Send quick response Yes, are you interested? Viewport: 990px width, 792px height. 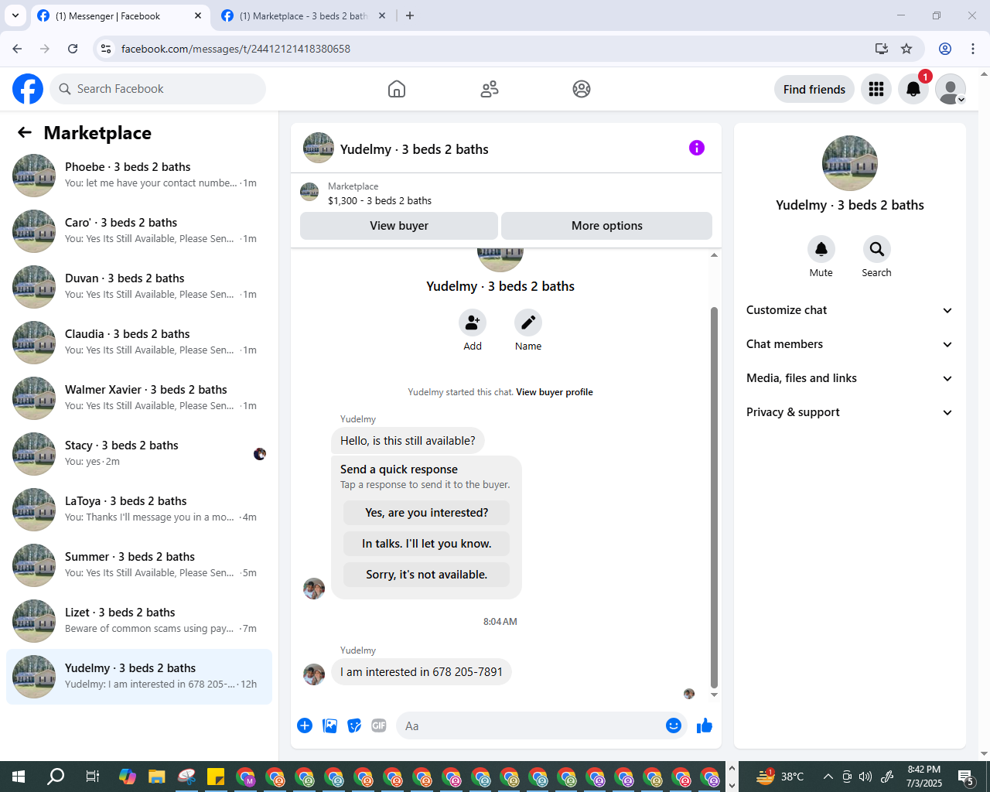click(x=427, y=513)
